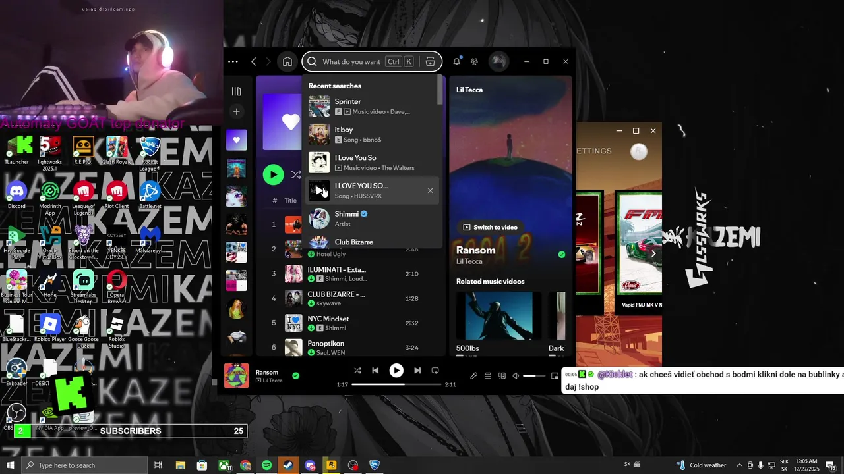Open Clash Royale desktop shortcut
This screenshot has height=474, width=844.
[x=117, y=150]
